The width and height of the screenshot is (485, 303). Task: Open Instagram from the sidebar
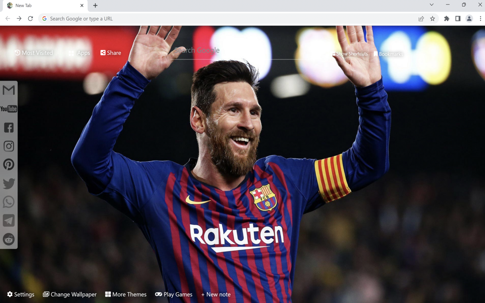[9, 146]
